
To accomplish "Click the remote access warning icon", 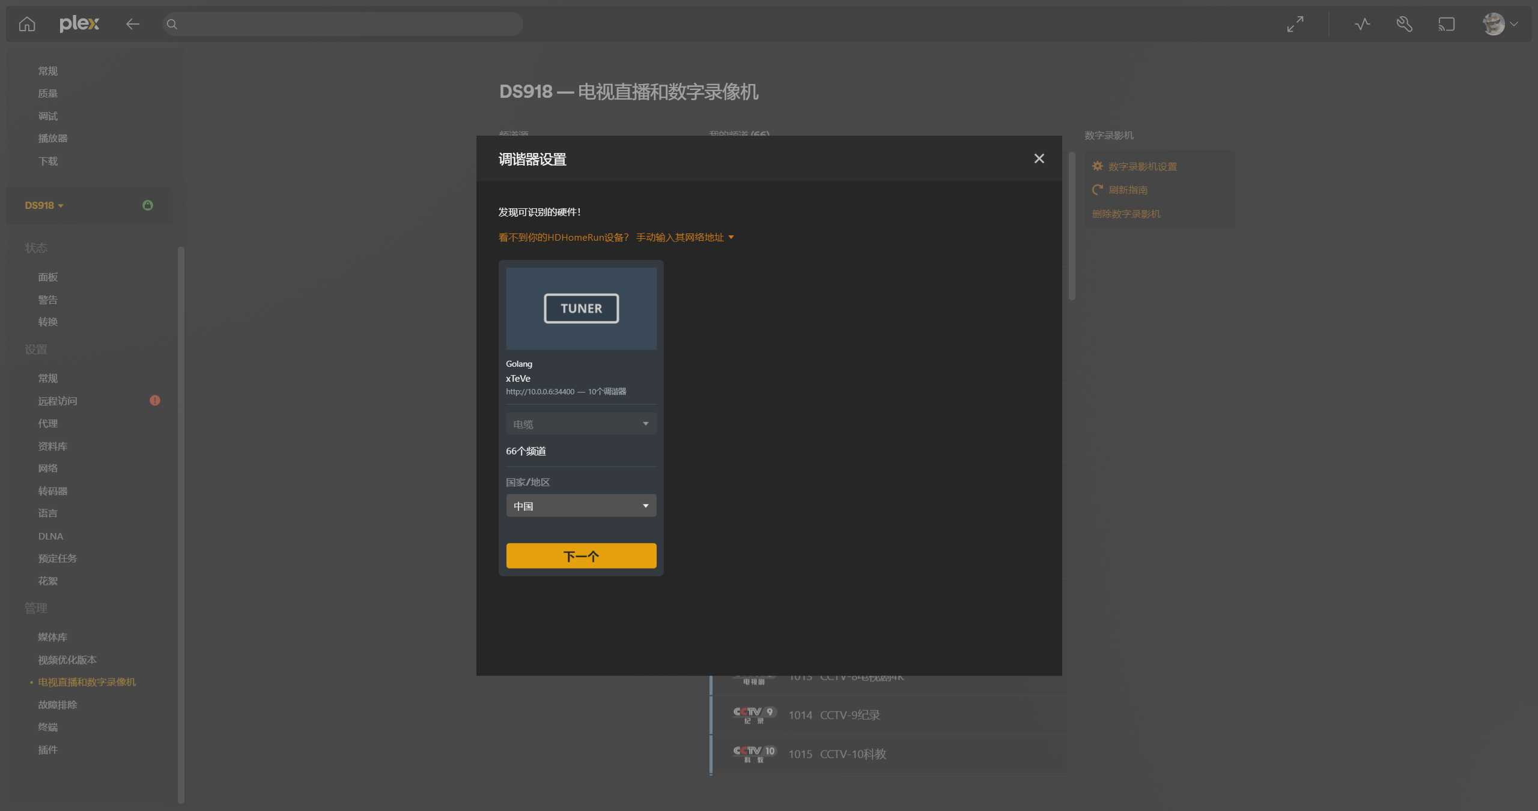I will 155,400.
